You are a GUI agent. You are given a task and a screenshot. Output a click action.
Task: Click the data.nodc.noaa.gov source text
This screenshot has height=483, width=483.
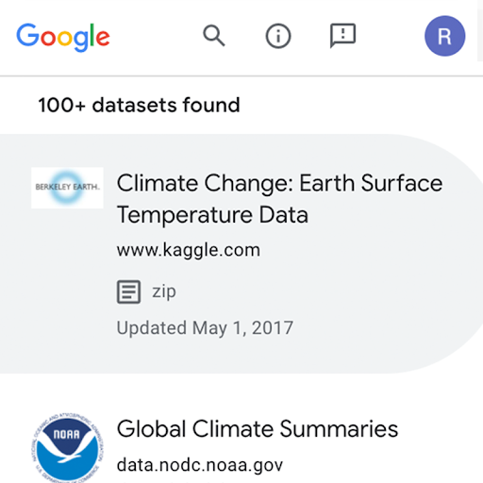(x=200, y=465)
